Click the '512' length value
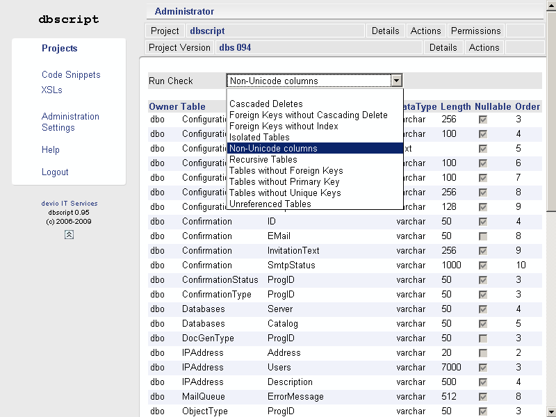Screen dimensions: 556x417 tap(448, 396)
